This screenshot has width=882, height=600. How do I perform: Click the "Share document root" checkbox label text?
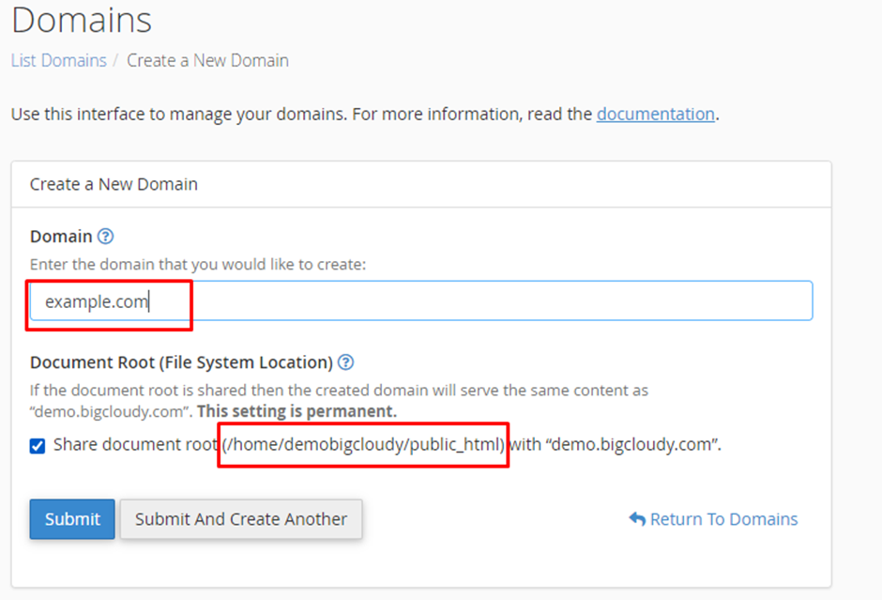click(x=134, y=445)
